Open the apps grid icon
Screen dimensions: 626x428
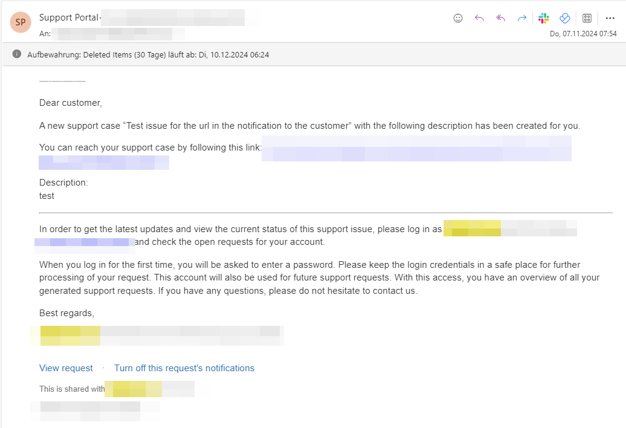(x=587, y=18)
